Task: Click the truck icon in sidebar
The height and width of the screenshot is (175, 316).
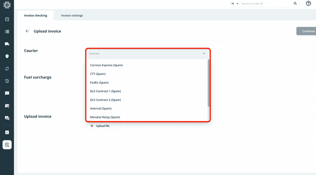Action: (7, 44)
